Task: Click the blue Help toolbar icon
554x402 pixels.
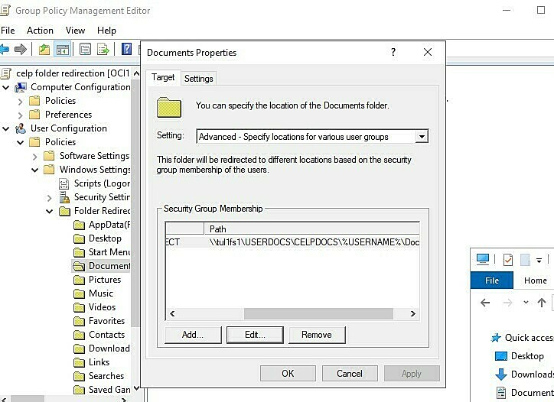Action: [x=126, y=49]
